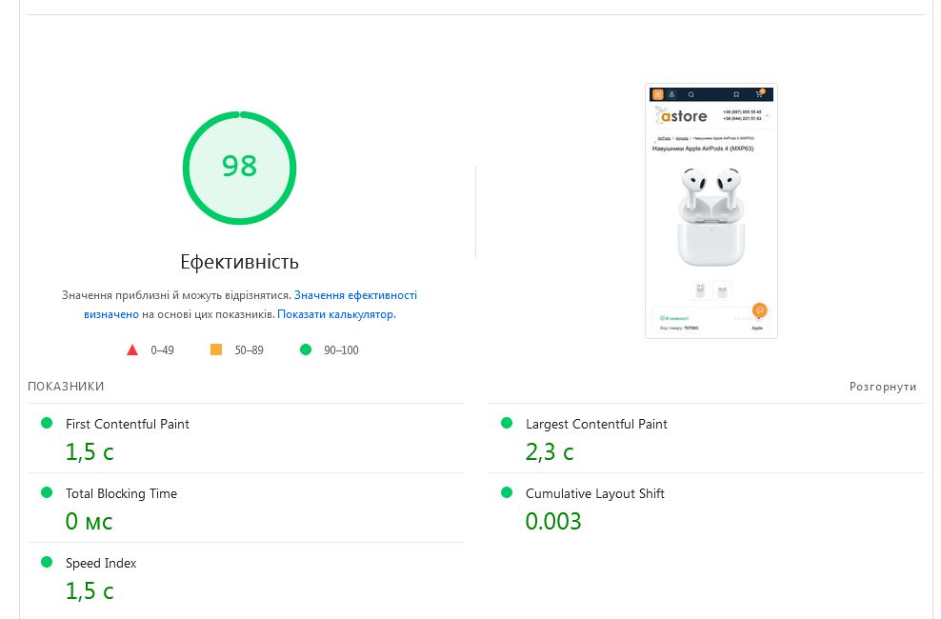Select the Cumulative Layout Shift metric label

[x=594, y=494]
